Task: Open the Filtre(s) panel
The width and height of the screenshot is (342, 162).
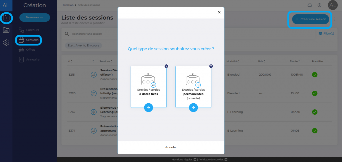Action: coord(326,34)
